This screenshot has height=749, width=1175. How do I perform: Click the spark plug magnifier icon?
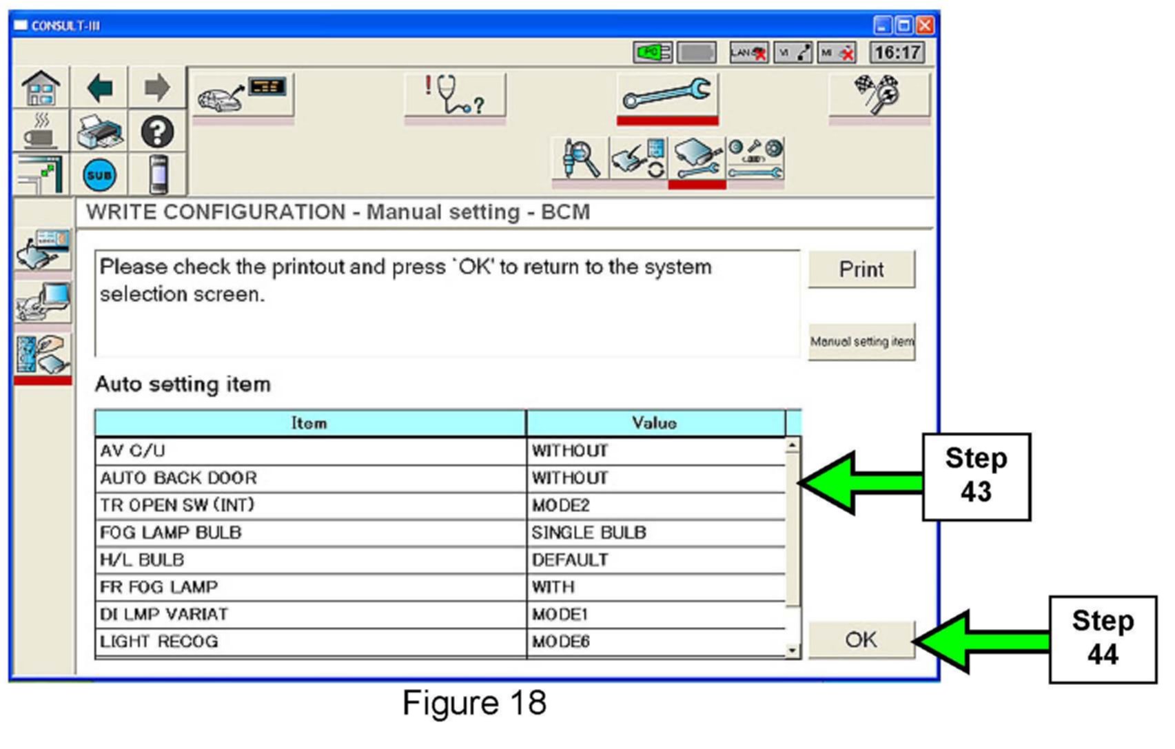580,159
